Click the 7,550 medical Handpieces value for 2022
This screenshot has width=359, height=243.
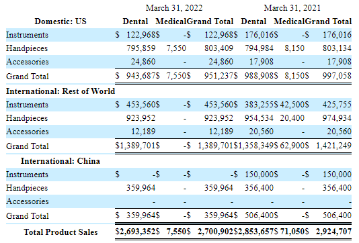[176, 48]
